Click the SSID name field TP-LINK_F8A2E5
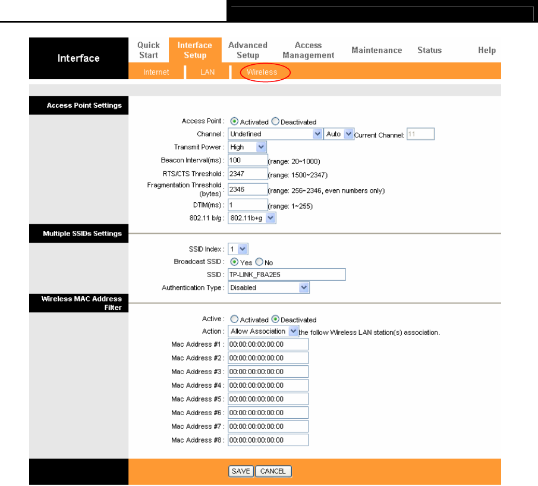The width and height of the screenshot is (538, 486). pyautogui.click(x=287, y=275)
